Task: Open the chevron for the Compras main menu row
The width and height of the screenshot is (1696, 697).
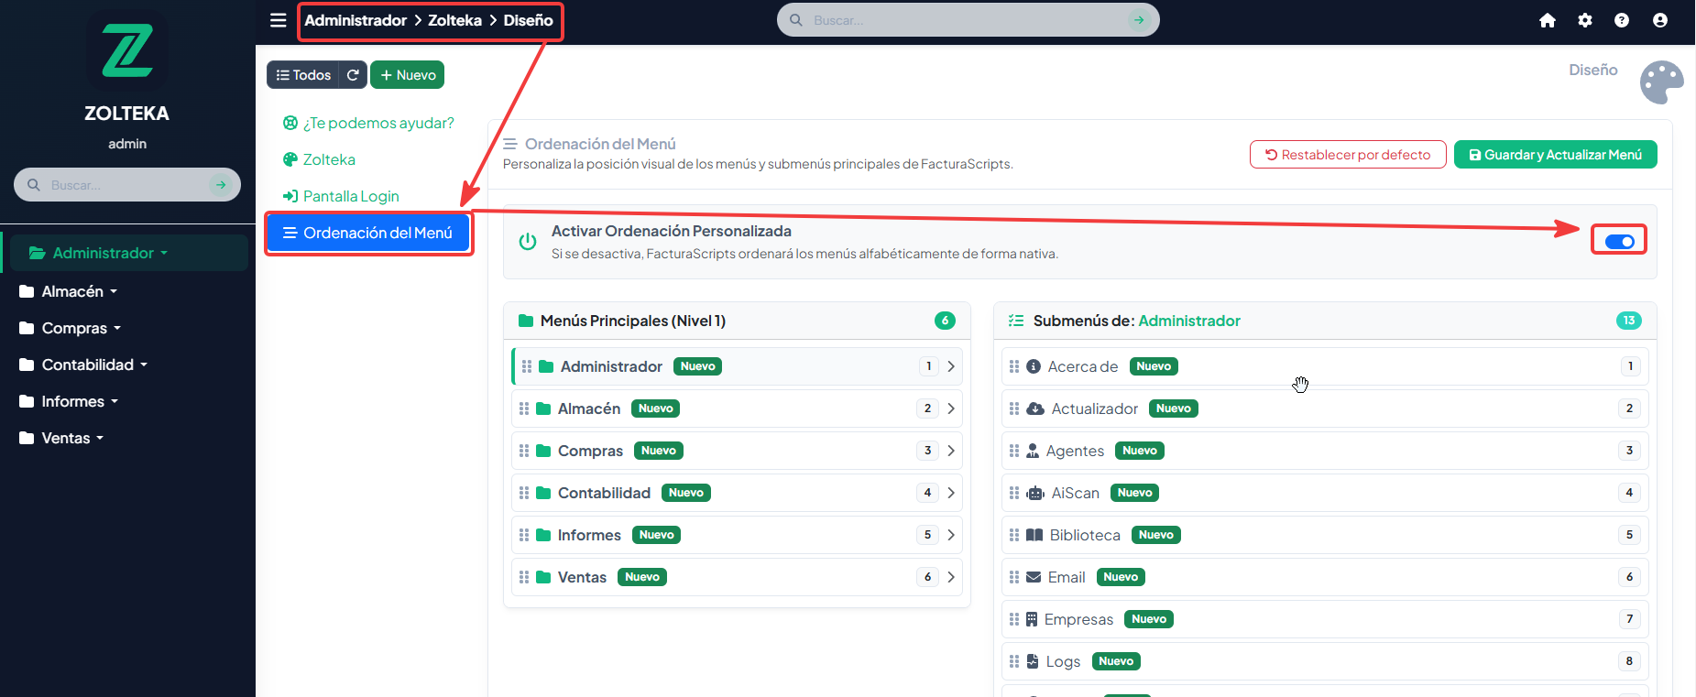Action: click(x=951, y=451)
